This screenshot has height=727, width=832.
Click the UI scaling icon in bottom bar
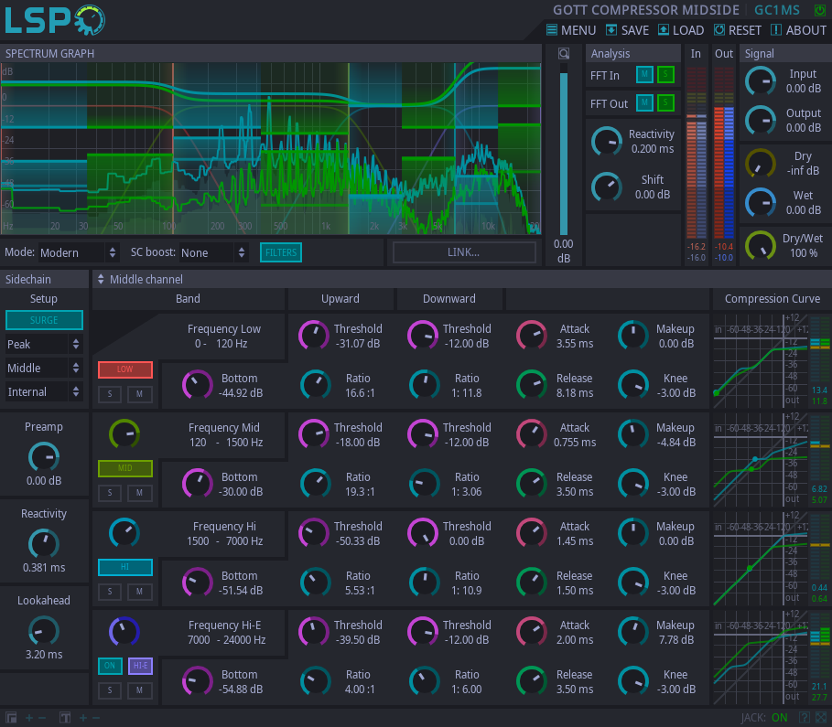click(11, 718)
